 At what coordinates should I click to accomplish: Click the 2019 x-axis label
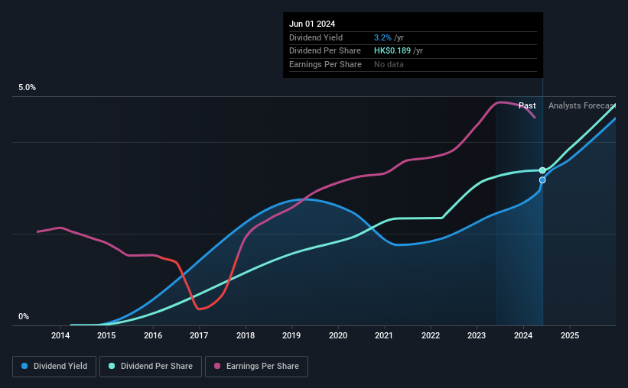pyautogui.click(x=291, y=335)
